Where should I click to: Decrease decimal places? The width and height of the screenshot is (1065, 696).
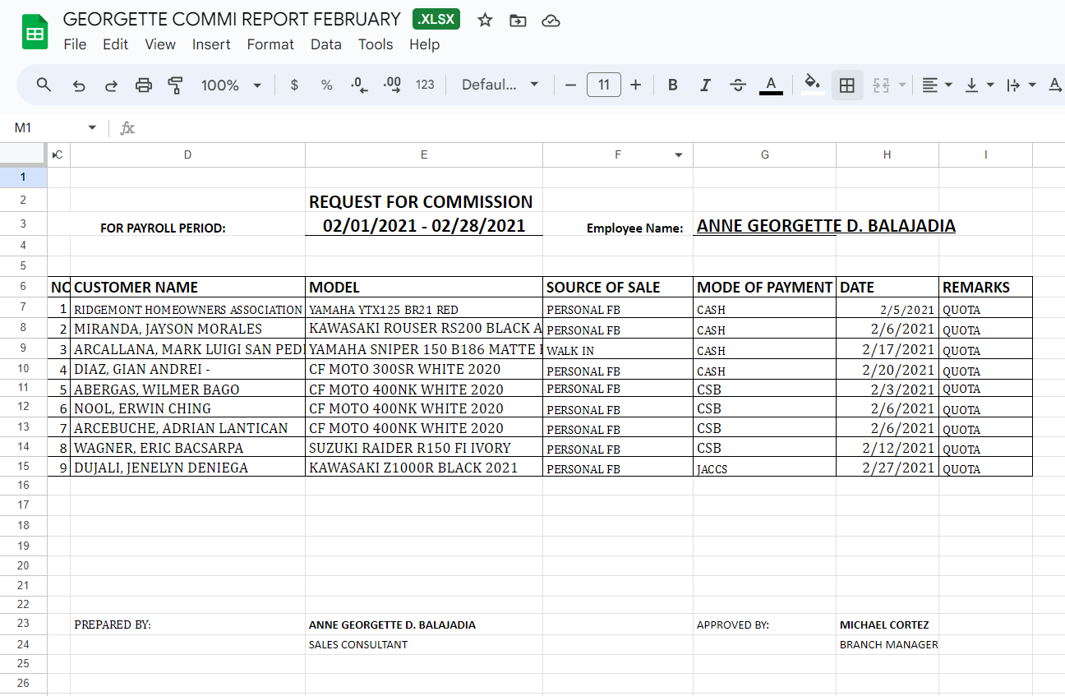pos(359,85)
